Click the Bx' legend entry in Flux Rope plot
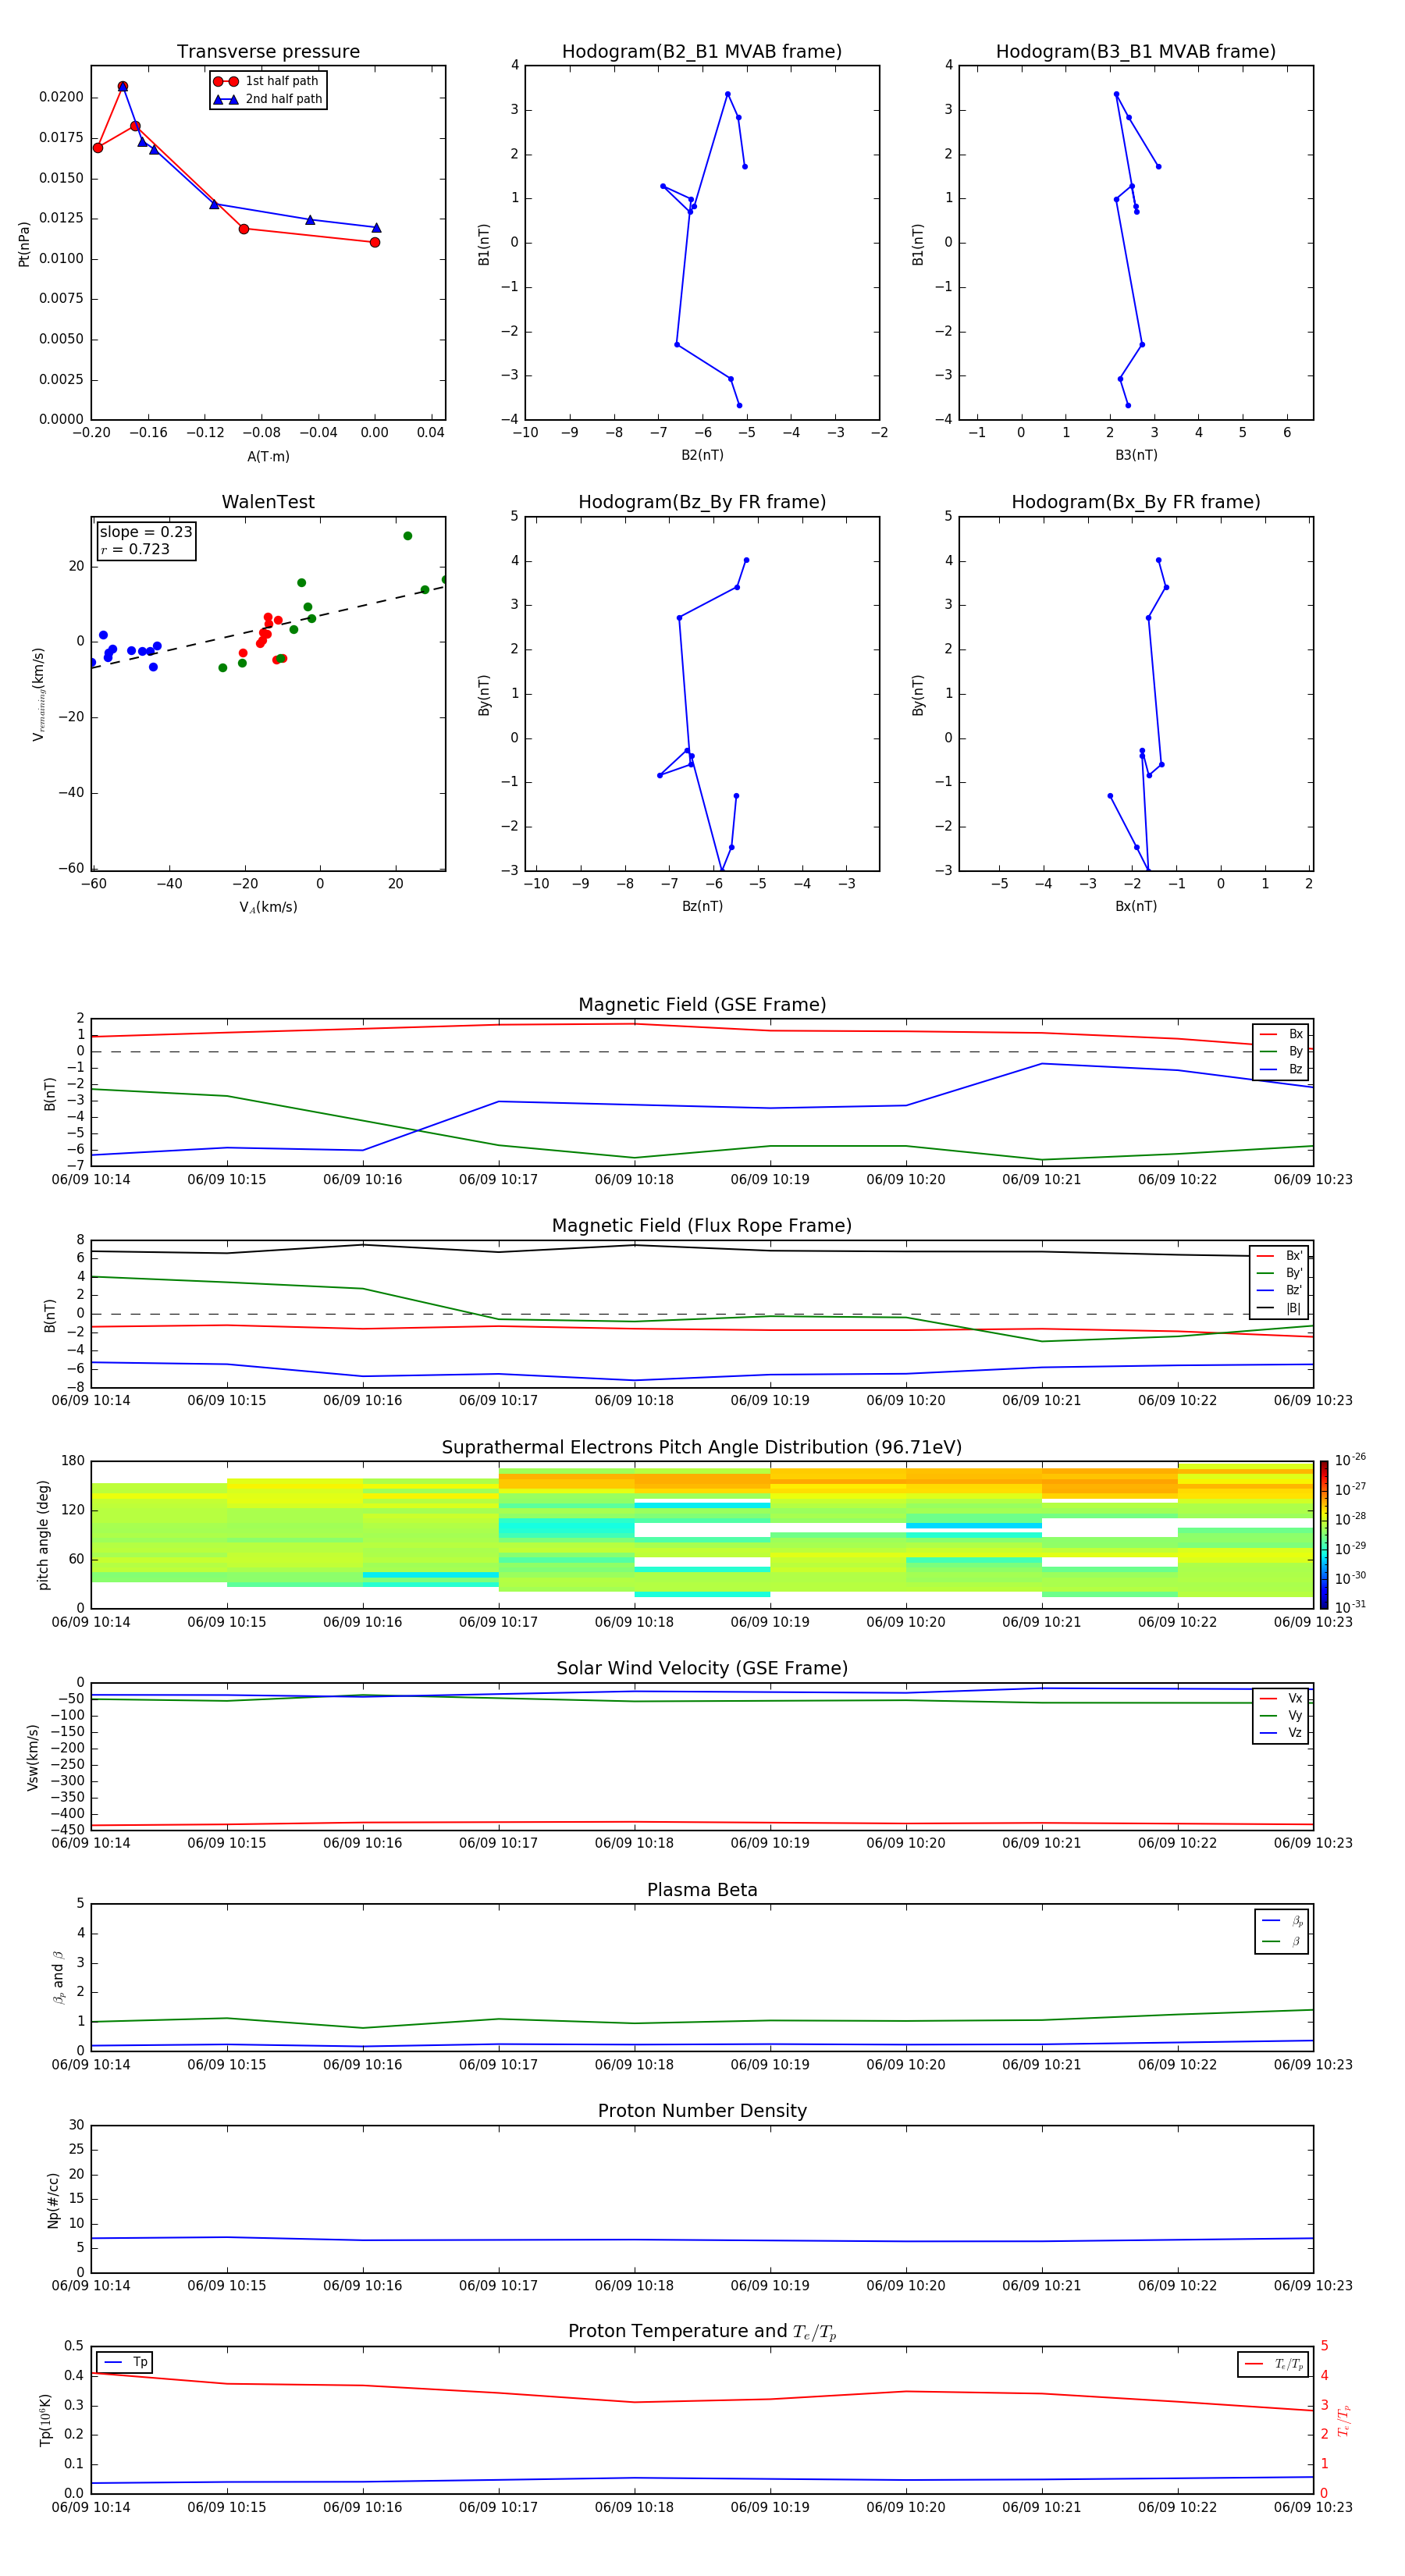Viewport: 1405px width, 2576px height. [x=1280, y=1256]
